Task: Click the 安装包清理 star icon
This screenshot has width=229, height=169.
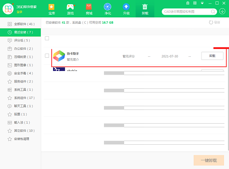Action: (10, 139)
